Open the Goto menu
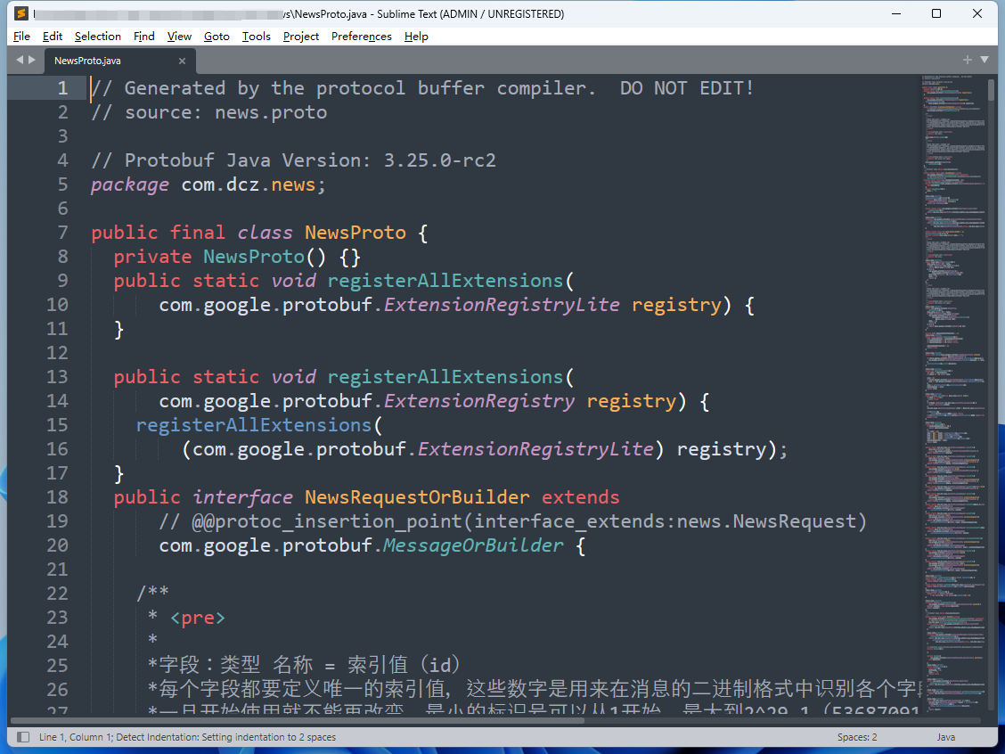Viewport: 1005px width, 754px height. tap(217, 37)
